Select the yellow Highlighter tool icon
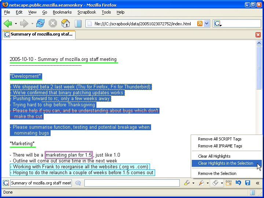Screen dimensions: 264x198 187,183
